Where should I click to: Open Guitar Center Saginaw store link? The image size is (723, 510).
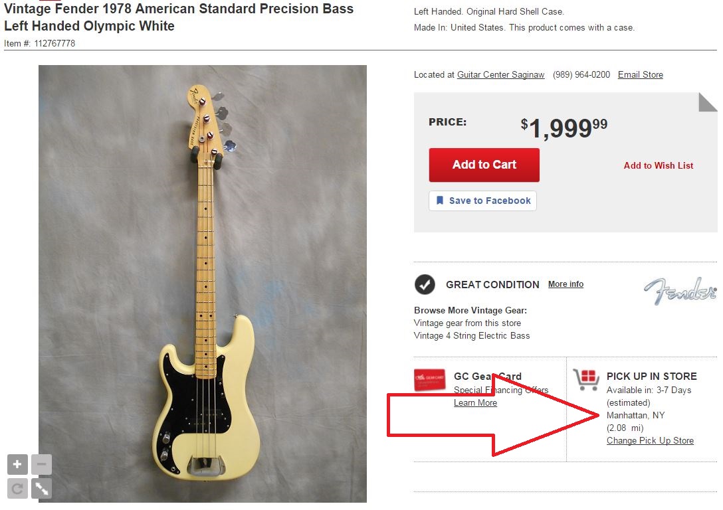point(501,74)
